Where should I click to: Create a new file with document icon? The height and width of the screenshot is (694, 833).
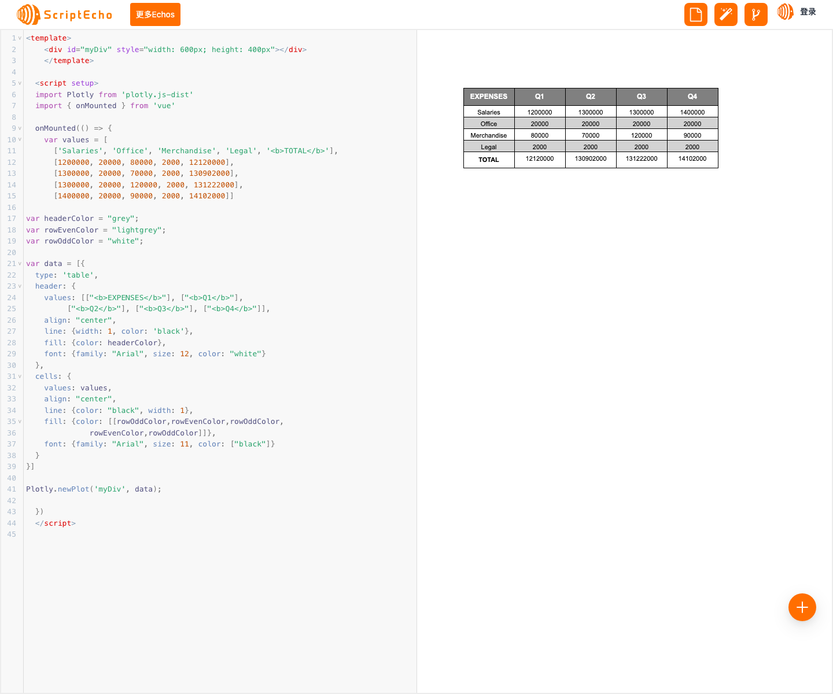click(696, 14)
